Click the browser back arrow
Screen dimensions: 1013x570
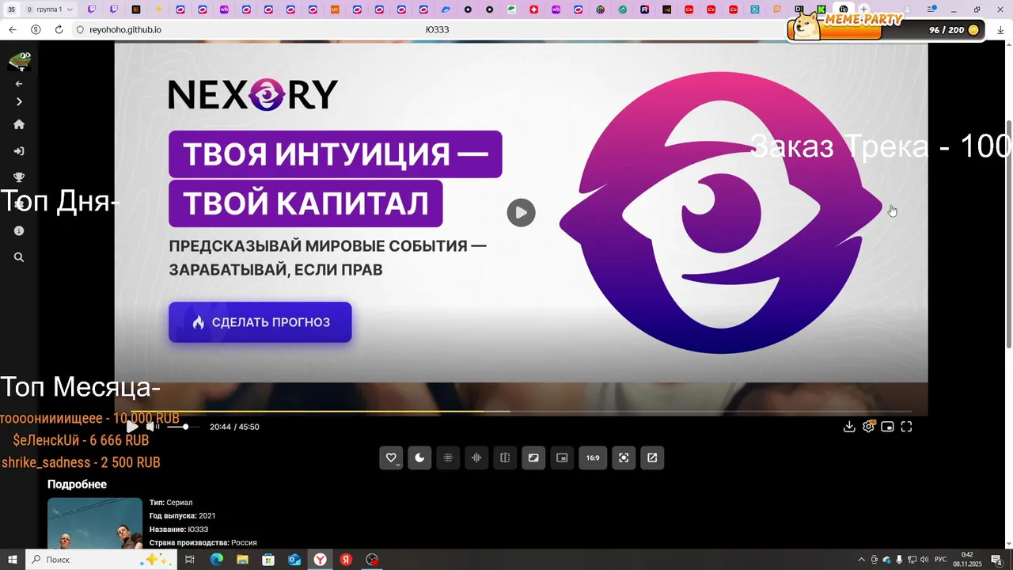point(13,29)
